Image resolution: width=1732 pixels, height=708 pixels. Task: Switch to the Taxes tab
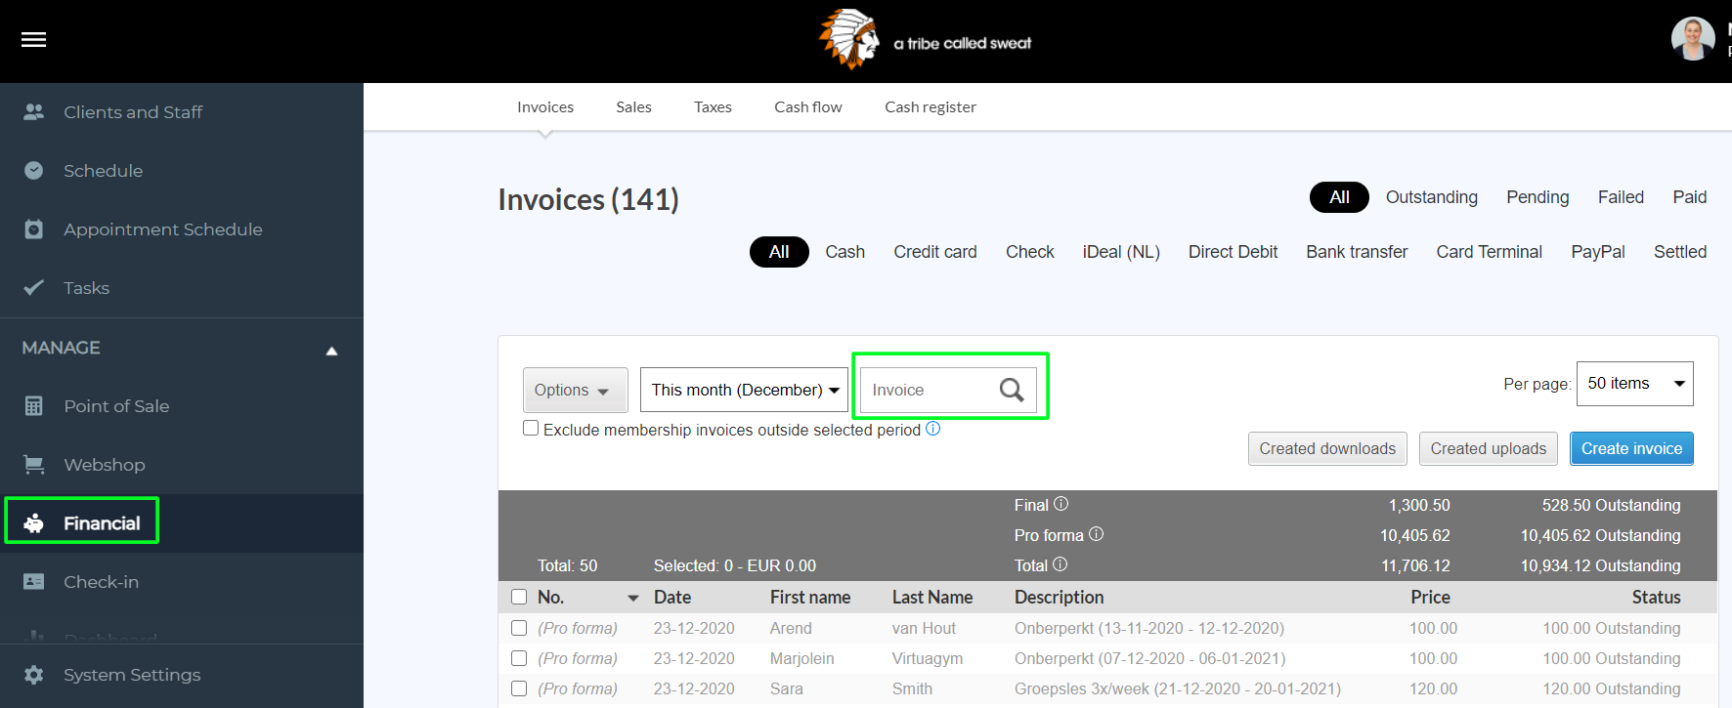pyautogui.click(x=713, y=107)
